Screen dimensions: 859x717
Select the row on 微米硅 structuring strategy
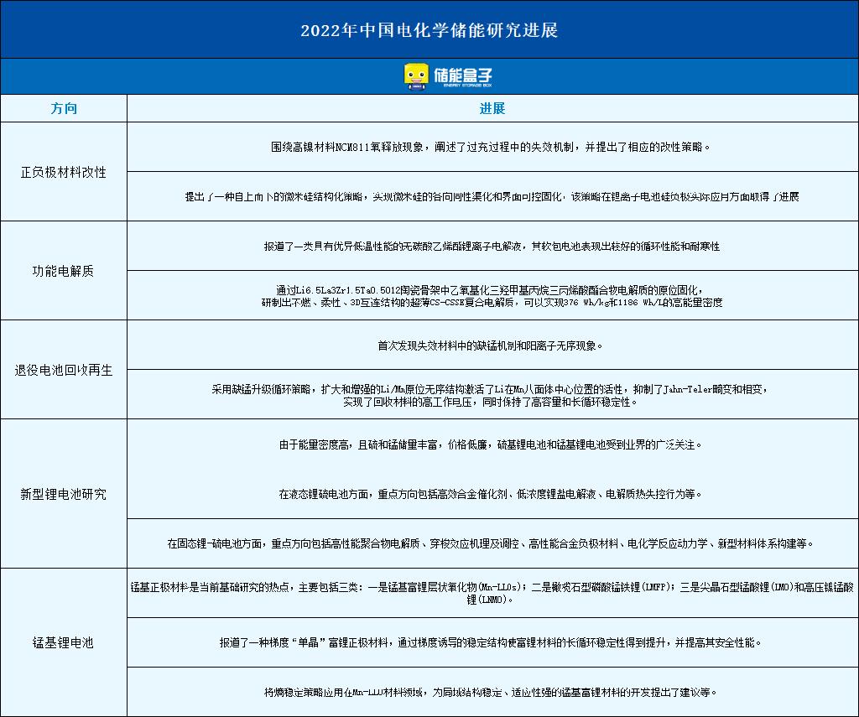click(x=492, y=197)
